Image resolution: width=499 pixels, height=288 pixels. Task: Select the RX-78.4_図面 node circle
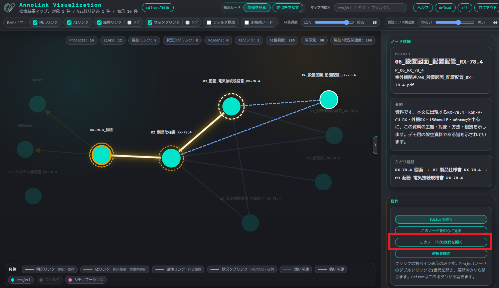click(x=102, y=155)
